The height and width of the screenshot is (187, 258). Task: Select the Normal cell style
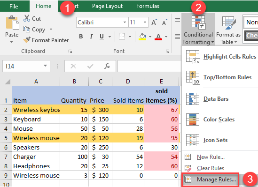[x=251, y=22]
